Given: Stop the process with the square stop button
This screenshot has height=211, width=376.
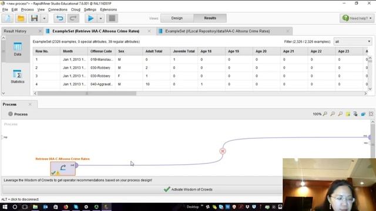Looking at the screenshot, I should point(112,18).
